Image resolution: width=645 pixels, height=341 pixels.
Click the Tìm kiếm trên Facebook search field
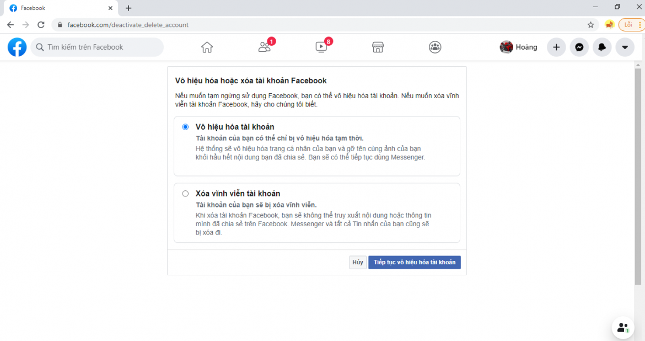coord(97,47)
